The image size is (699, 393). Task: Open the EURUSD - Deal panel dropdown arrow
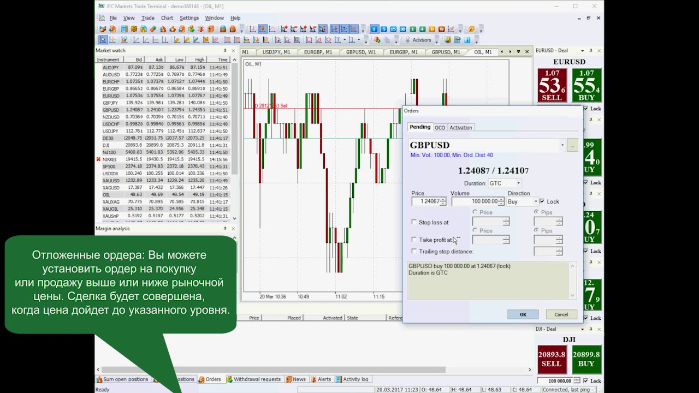pyautogui.click(x=583, y=51)
